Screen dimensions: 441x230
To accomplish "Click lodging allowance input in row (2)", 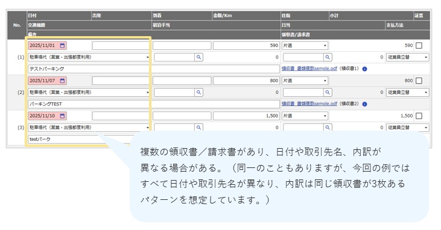I will click(x=174, y=92).
